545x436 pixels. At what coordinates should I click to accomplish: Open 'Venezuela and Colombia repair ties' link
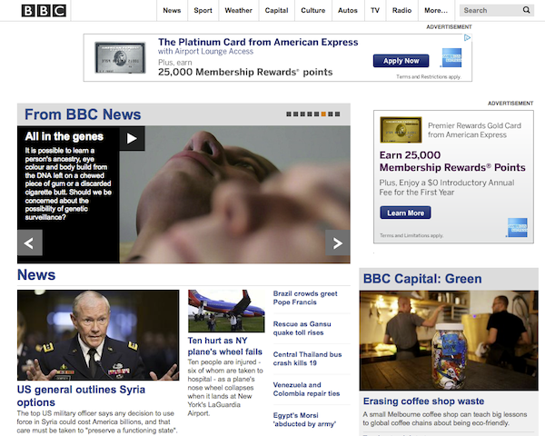click(x=306, y=389)
